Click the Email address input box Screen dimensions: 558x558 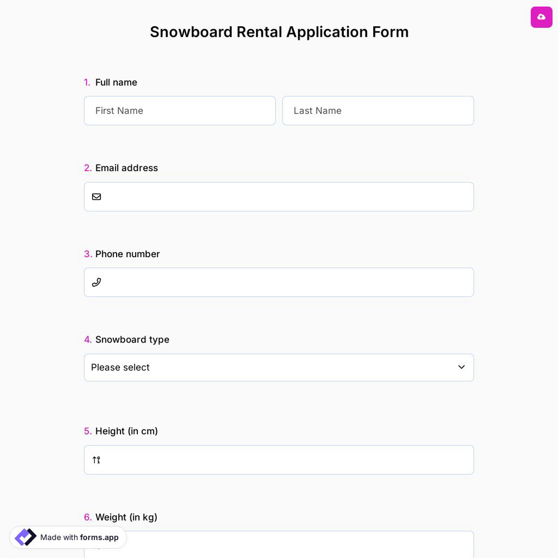coord(279,196)
